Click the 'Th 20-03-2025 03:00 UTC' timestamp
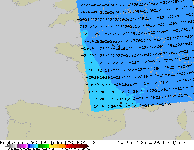 [140, 143]
